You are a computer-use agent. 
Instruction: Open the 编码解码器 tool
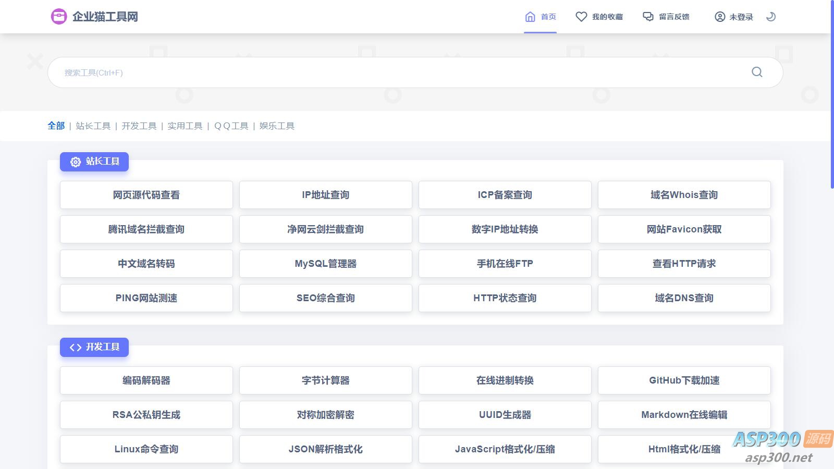point(146,380)
